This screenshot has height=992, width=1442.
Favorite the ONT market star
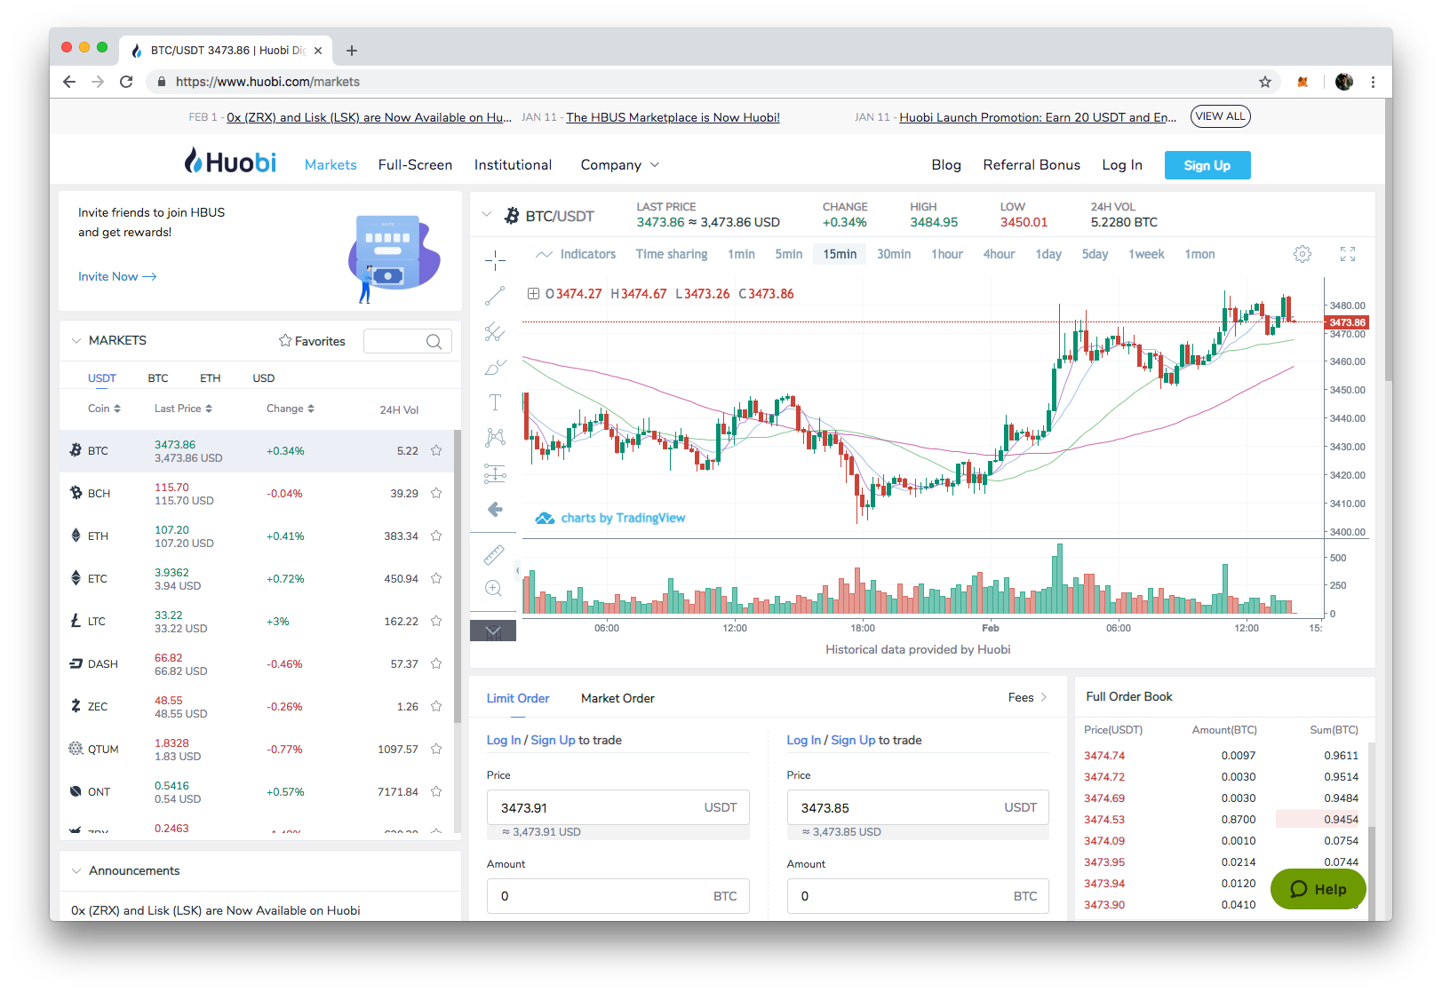[436, 791]
